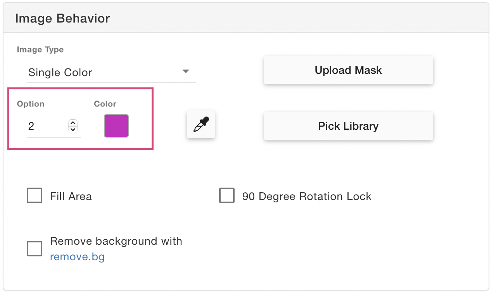This screenshot has height=296, width=494.
Task: Click the Image Type dropdown arrow
Action: tap(186, 71)
